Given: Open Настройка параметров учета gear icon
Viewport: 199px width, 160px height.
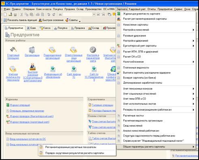Looking at the screenshot, I should click(93, 50).
